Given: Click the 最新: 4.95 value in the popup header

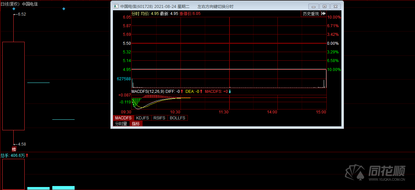Looking at the screenshot, I should coord(169,14).
